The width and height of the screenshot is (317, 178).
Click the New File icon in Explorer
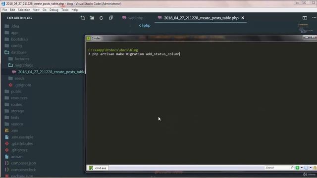(x=83, y=18)
